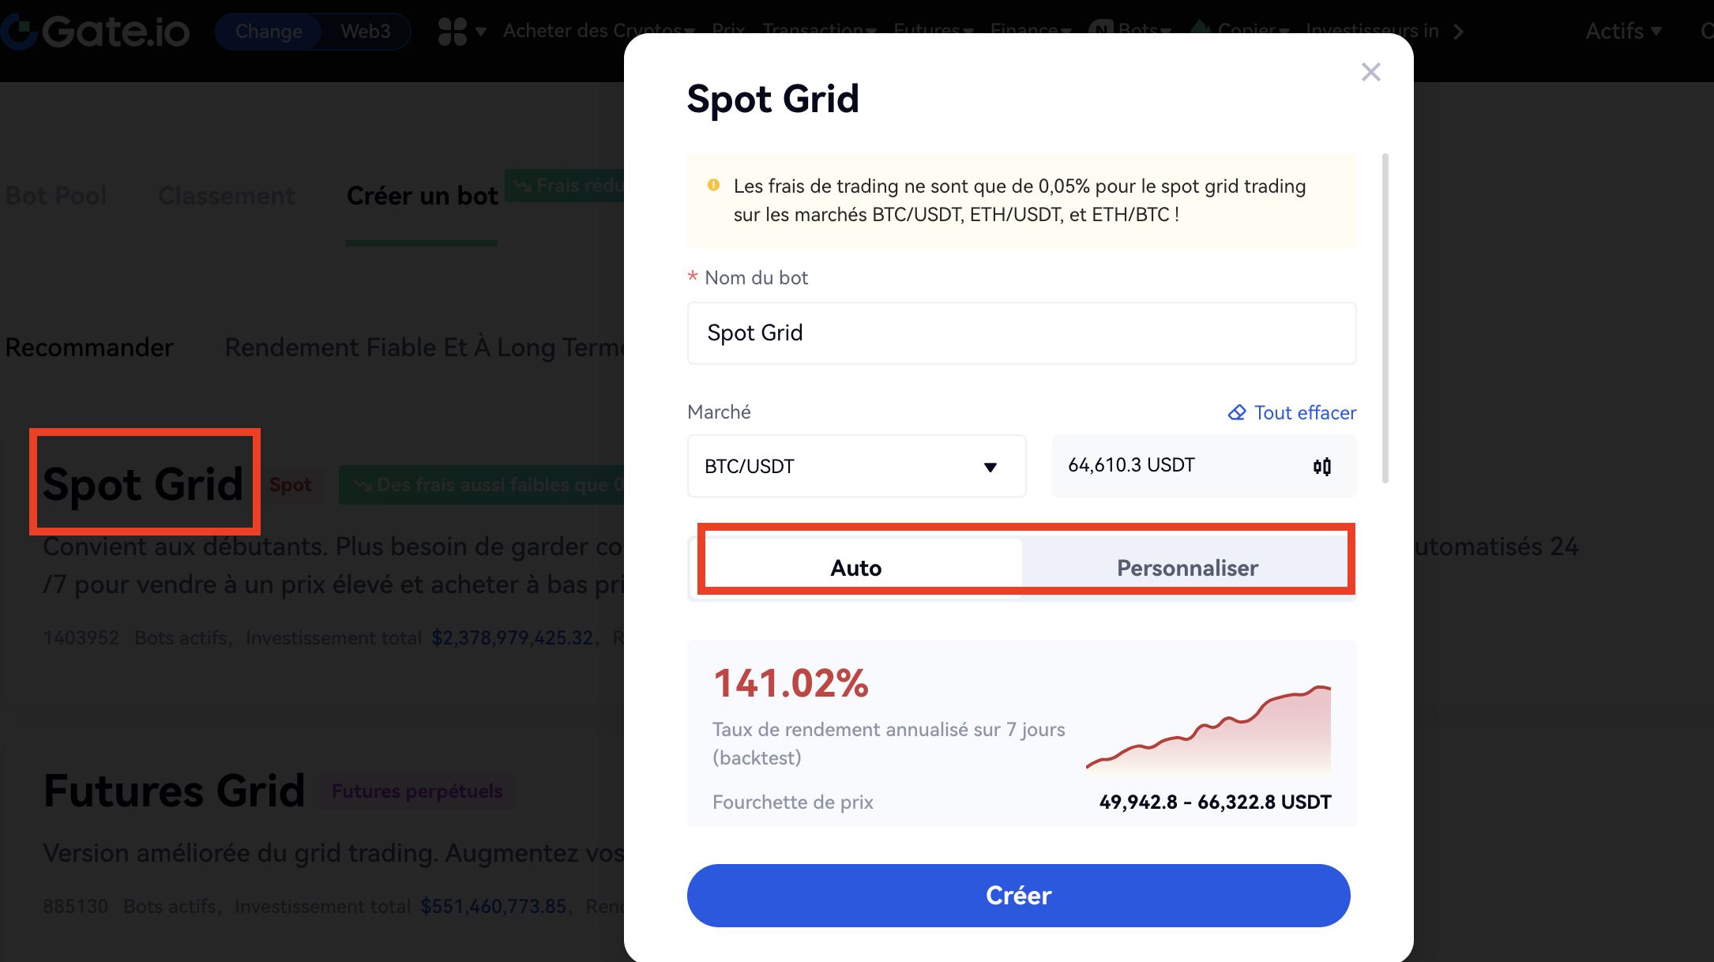1714x962 pixels.
Task: Click the dialog's vertical scrollbar
Action: click(1385, 316)
